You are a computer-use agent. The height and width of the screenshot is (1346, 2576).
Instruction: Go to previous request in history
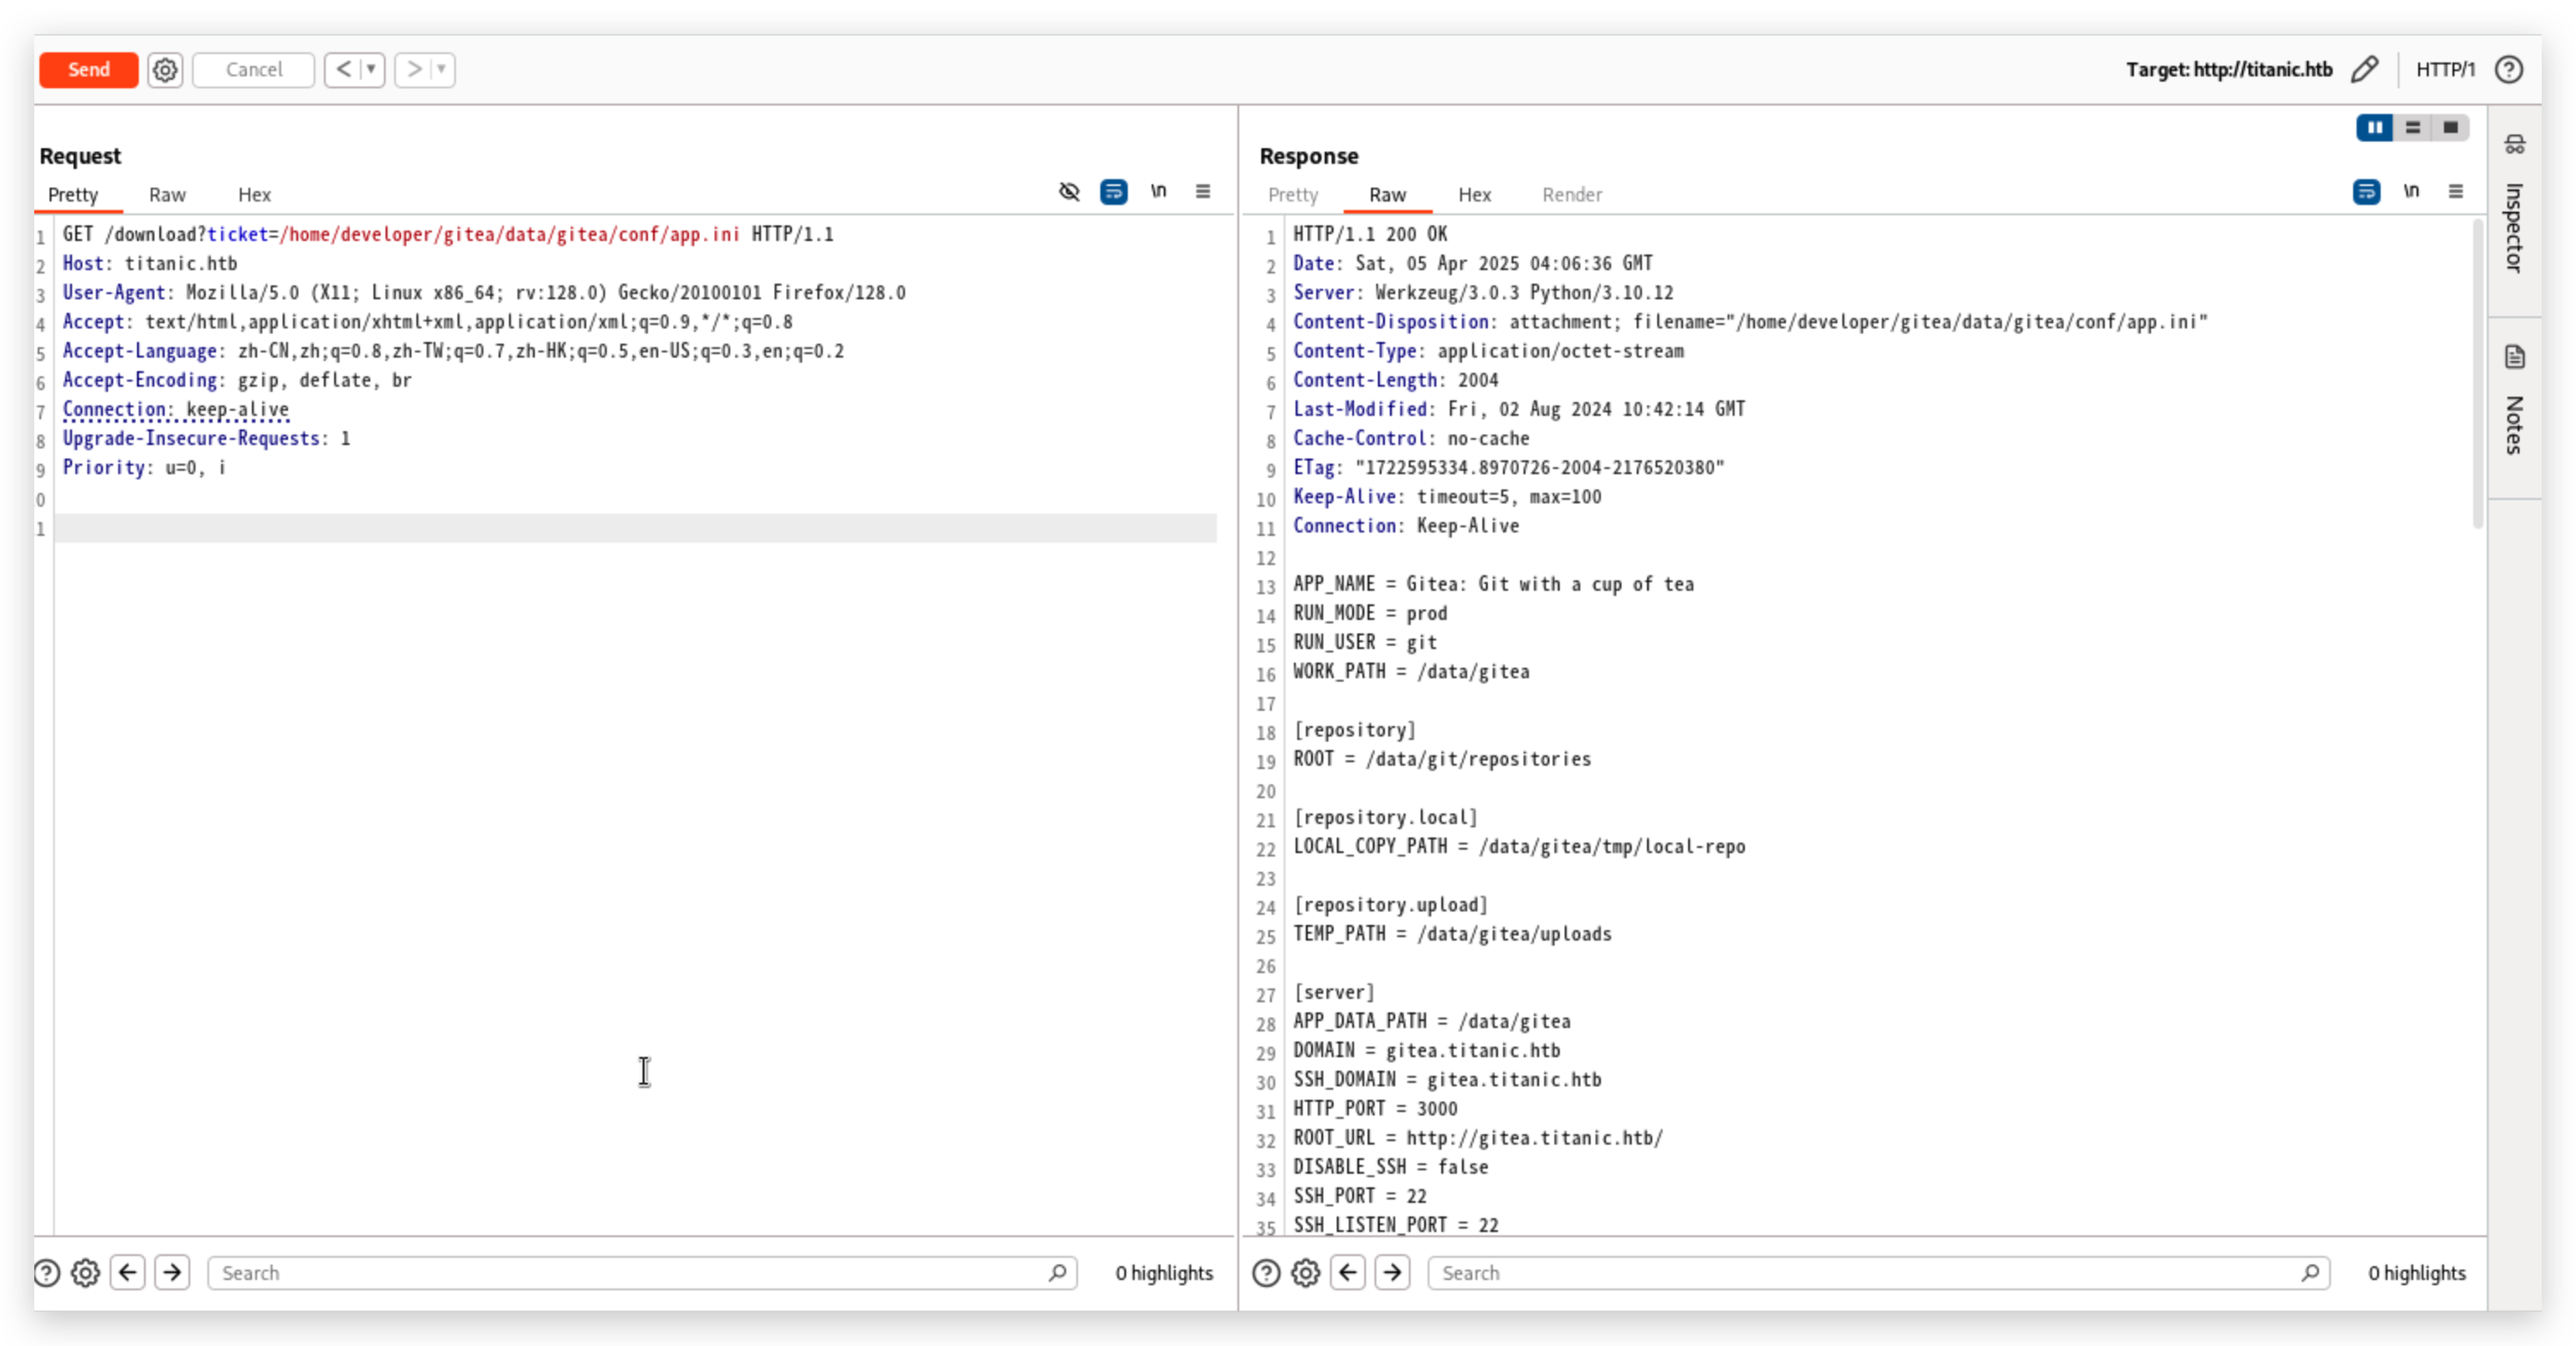tap(343, 69)
